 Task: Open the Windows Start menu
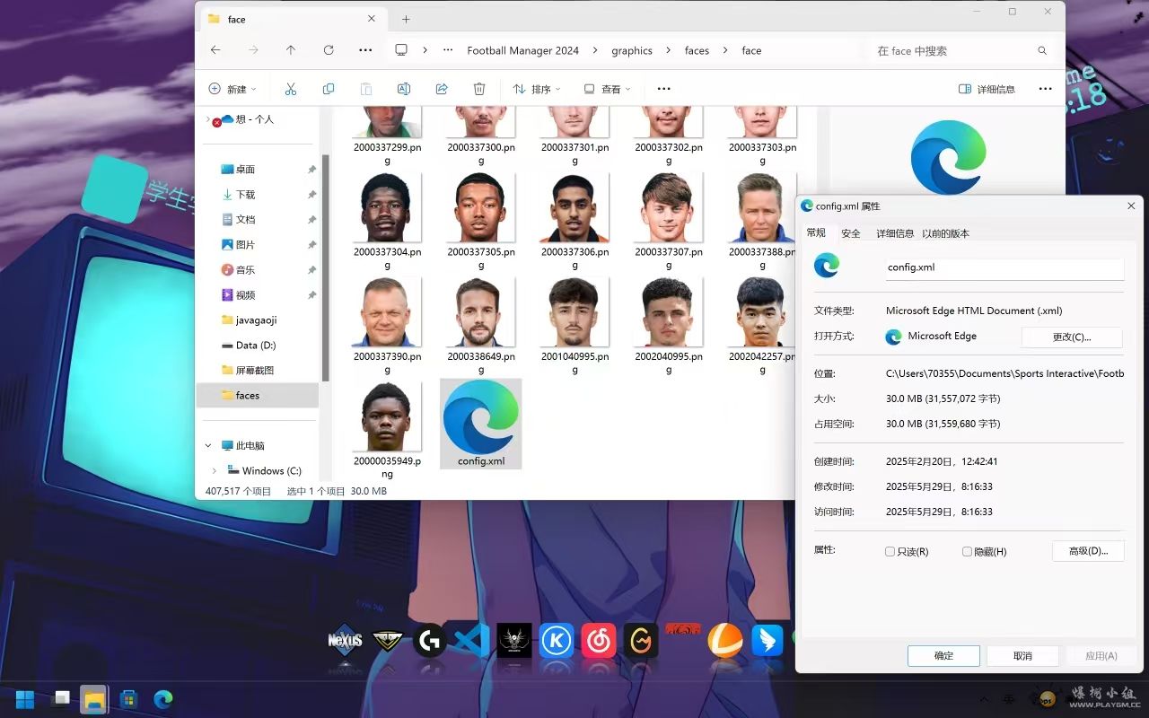click(x=25, y=698)
